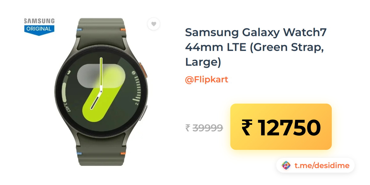Click the struck-through ₹ 39999 original price
The width and height of the screenshot is (370, 185).
point(204,127)
